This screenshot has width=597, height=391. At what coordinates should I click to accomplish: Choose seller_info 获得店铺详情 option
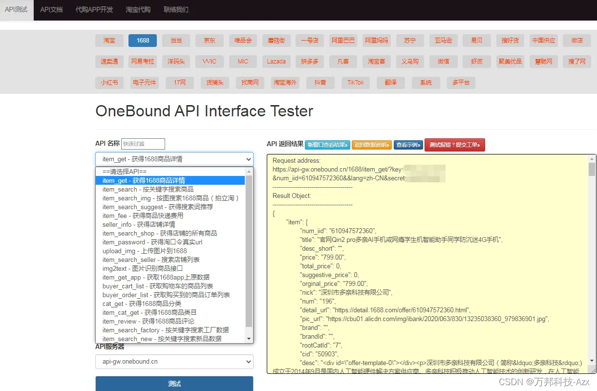click(171, 224)
